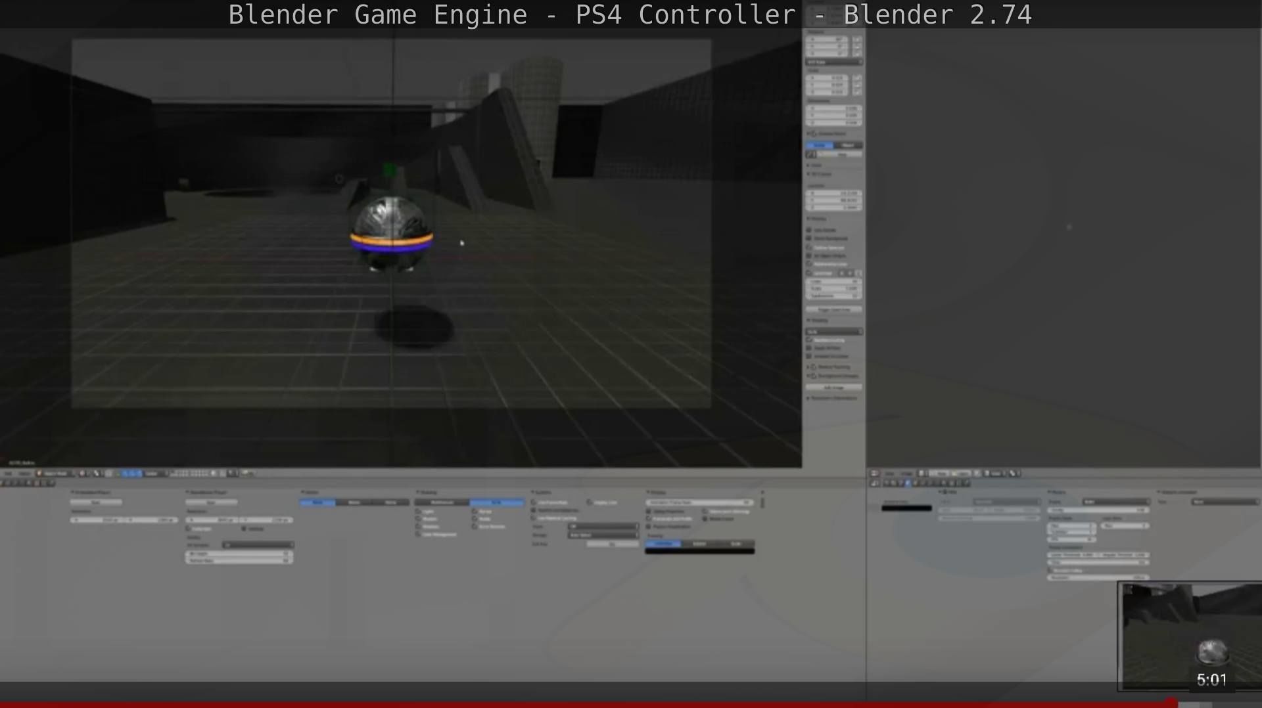
Task: Open the AA Samples dropdown
Action: [x=258, y=544]
